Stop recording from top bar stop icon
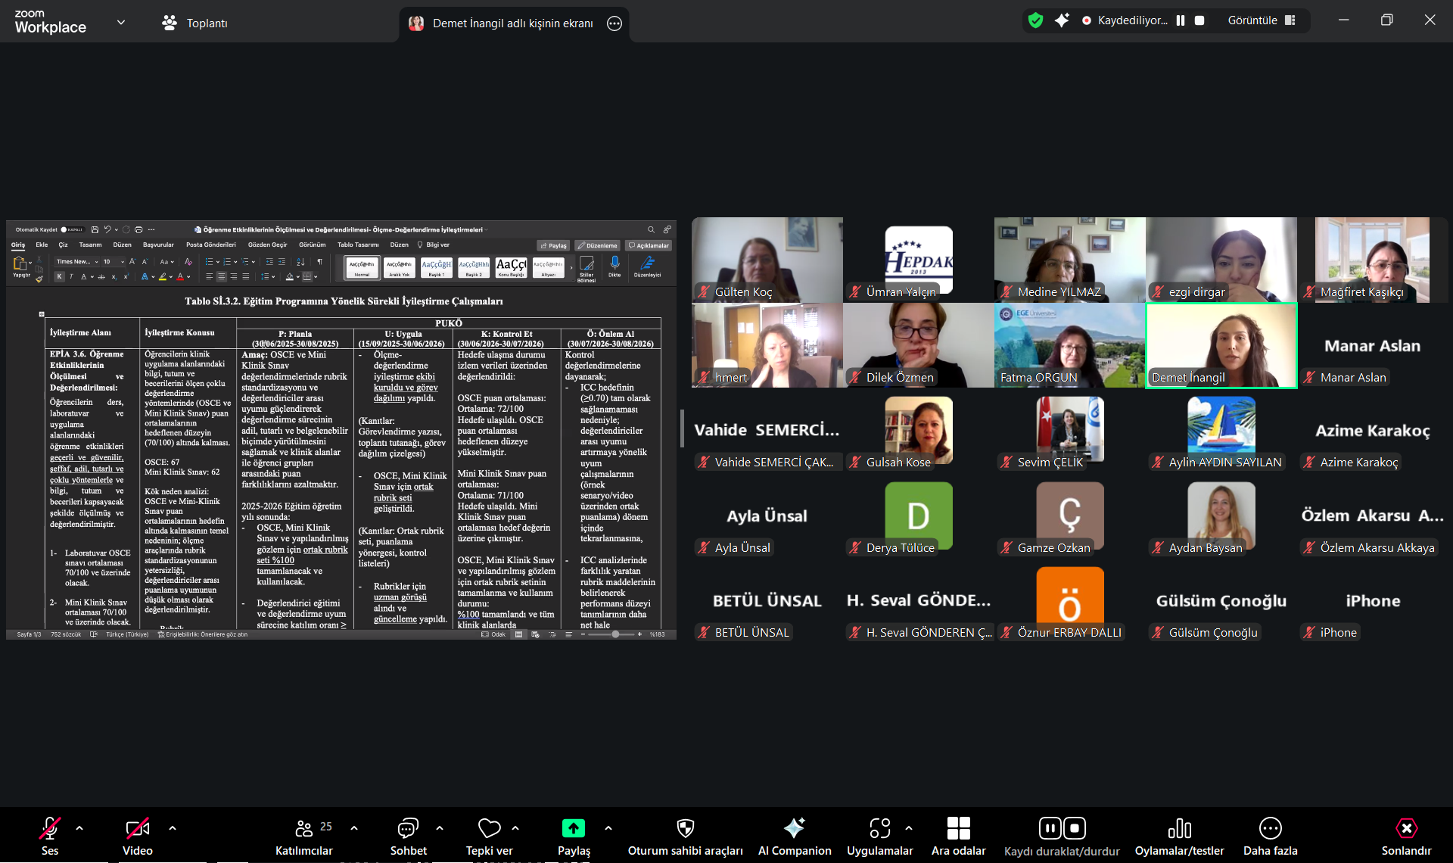This screenshot has height=863, width=1453. tap(1199, 20)
